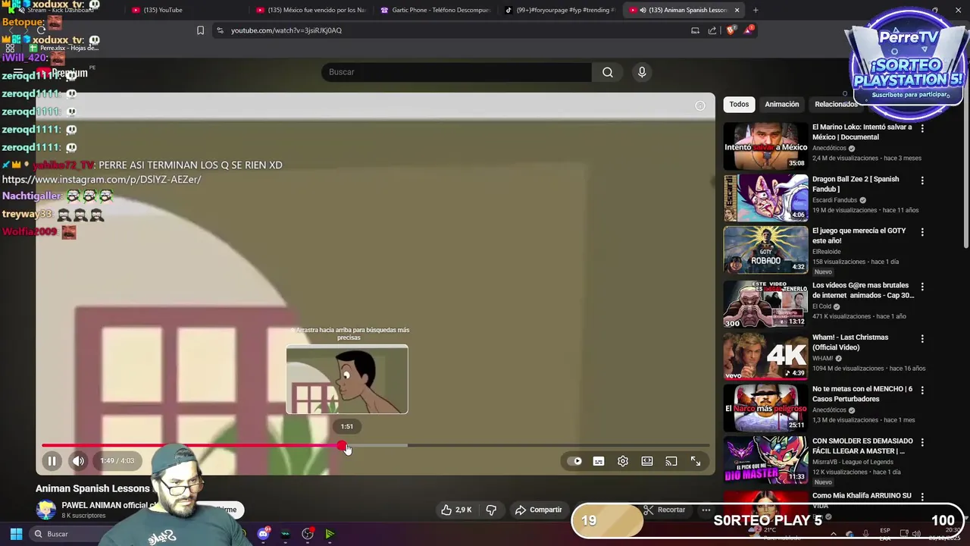The image size is (970, 546).
Task: Select the Relacionados filter chip
Action: click(836, 105)
